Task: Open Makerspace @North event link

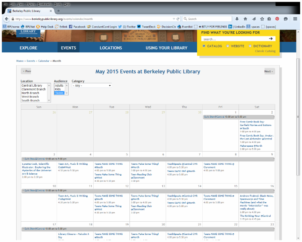Action: (251, 146)
